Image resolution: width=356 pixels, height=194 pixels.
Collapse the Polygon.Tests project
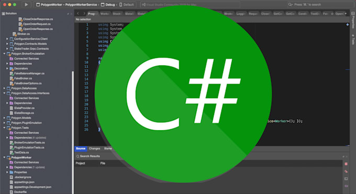[4, 128]
